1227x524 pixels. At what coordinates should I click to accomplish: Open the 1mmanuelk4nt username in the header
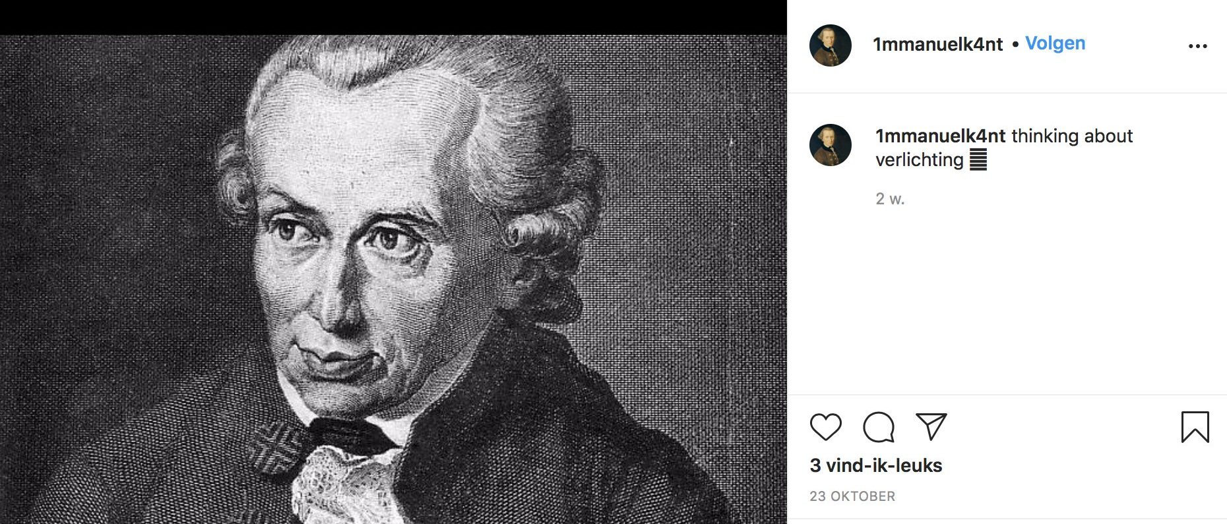(937, 44)
